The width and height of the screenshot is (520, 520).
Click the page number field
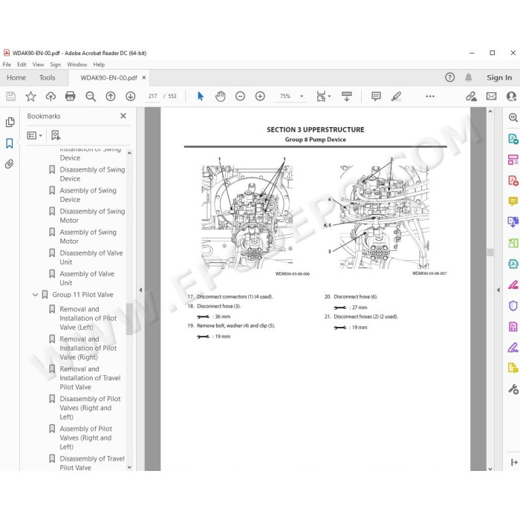pos(152,97)
